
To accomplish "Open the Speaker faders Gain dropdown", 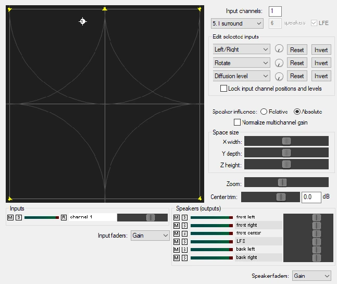I will pyautogui.click(x=311, y=276).
